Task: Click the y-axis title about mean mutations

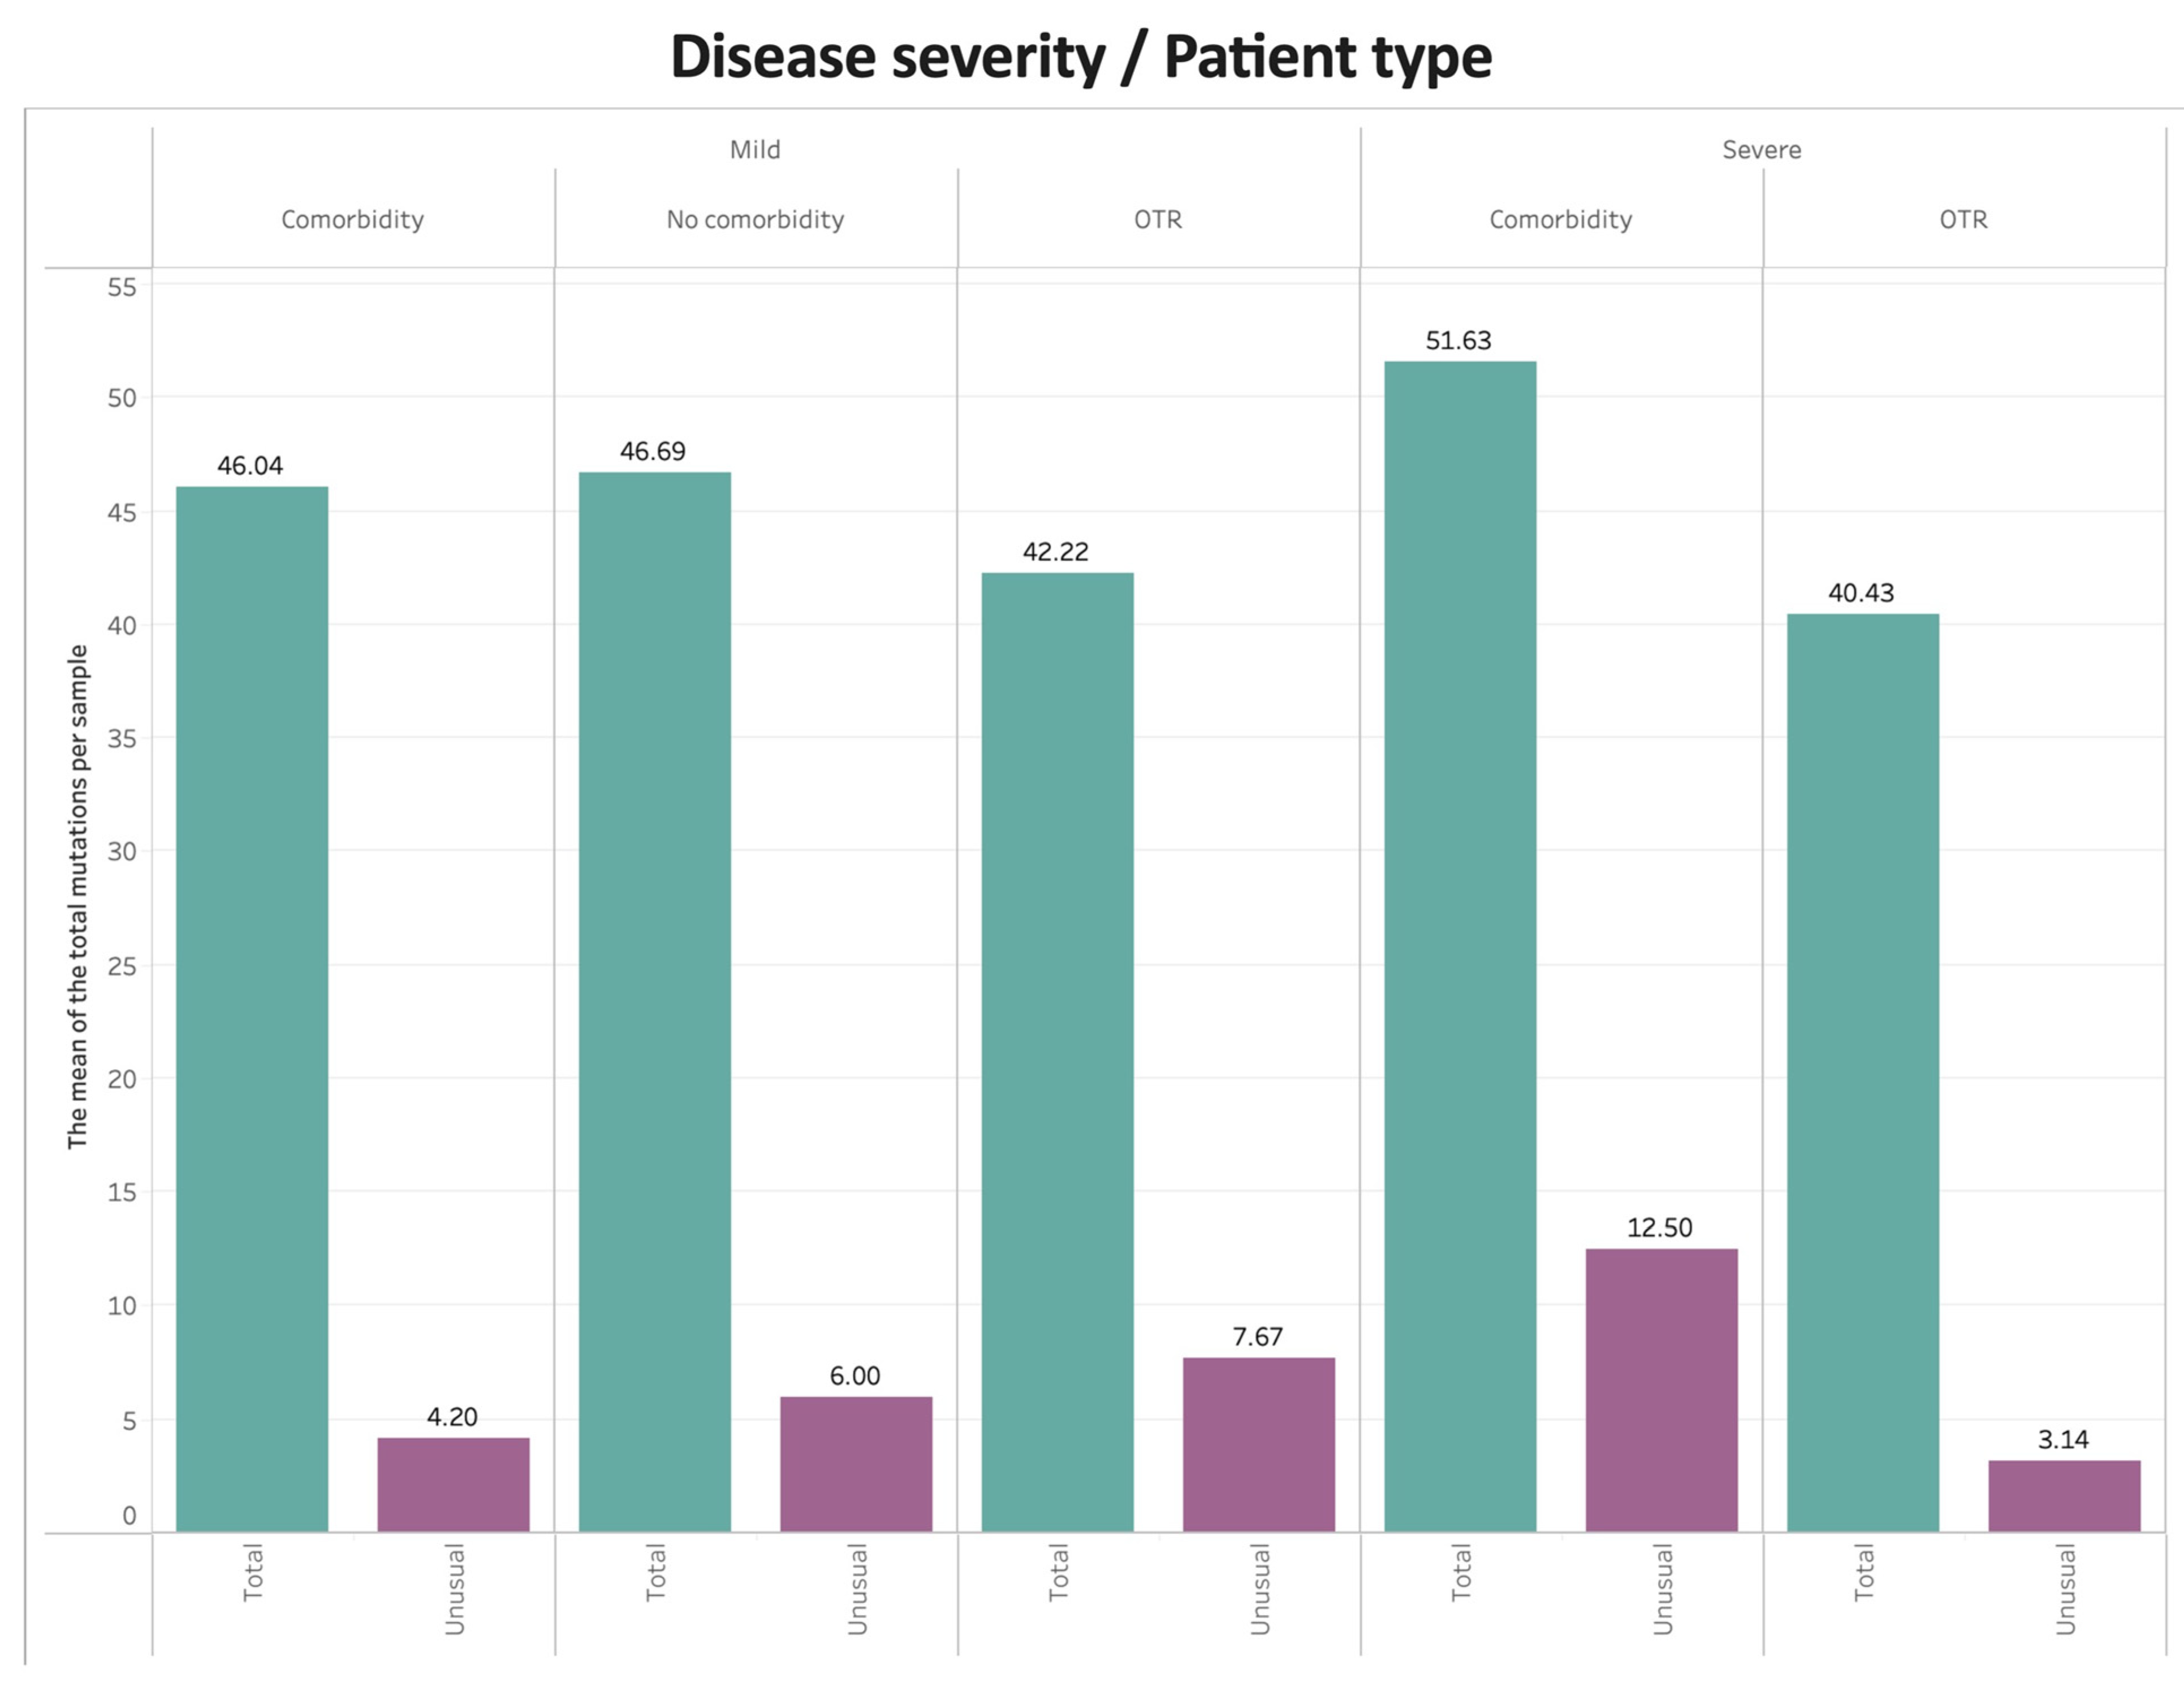Action: (78, 896)
